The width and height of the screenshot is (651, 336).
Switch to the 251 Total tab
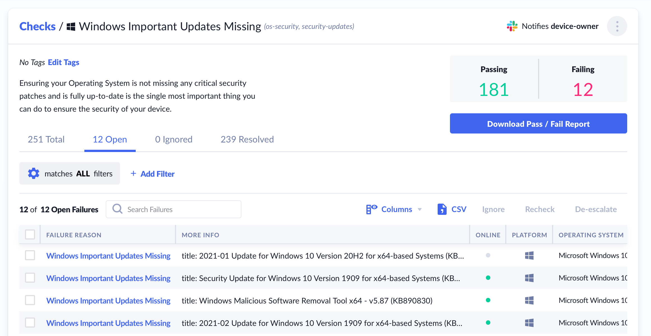(x=46, y=139)
